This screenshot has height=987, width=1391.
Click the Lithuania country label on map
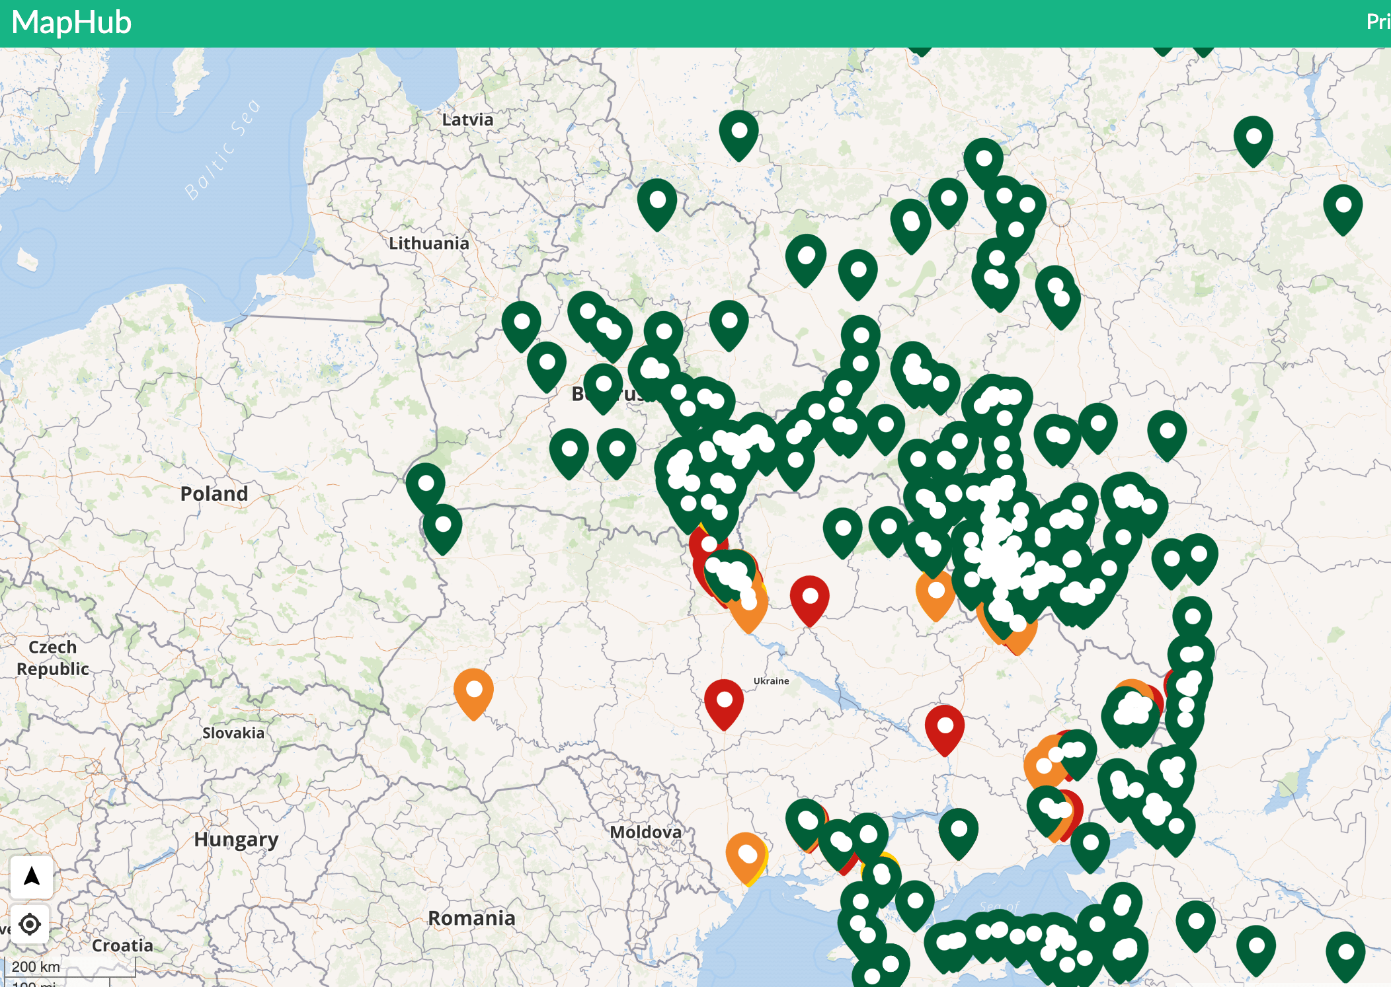coord(428,243)
